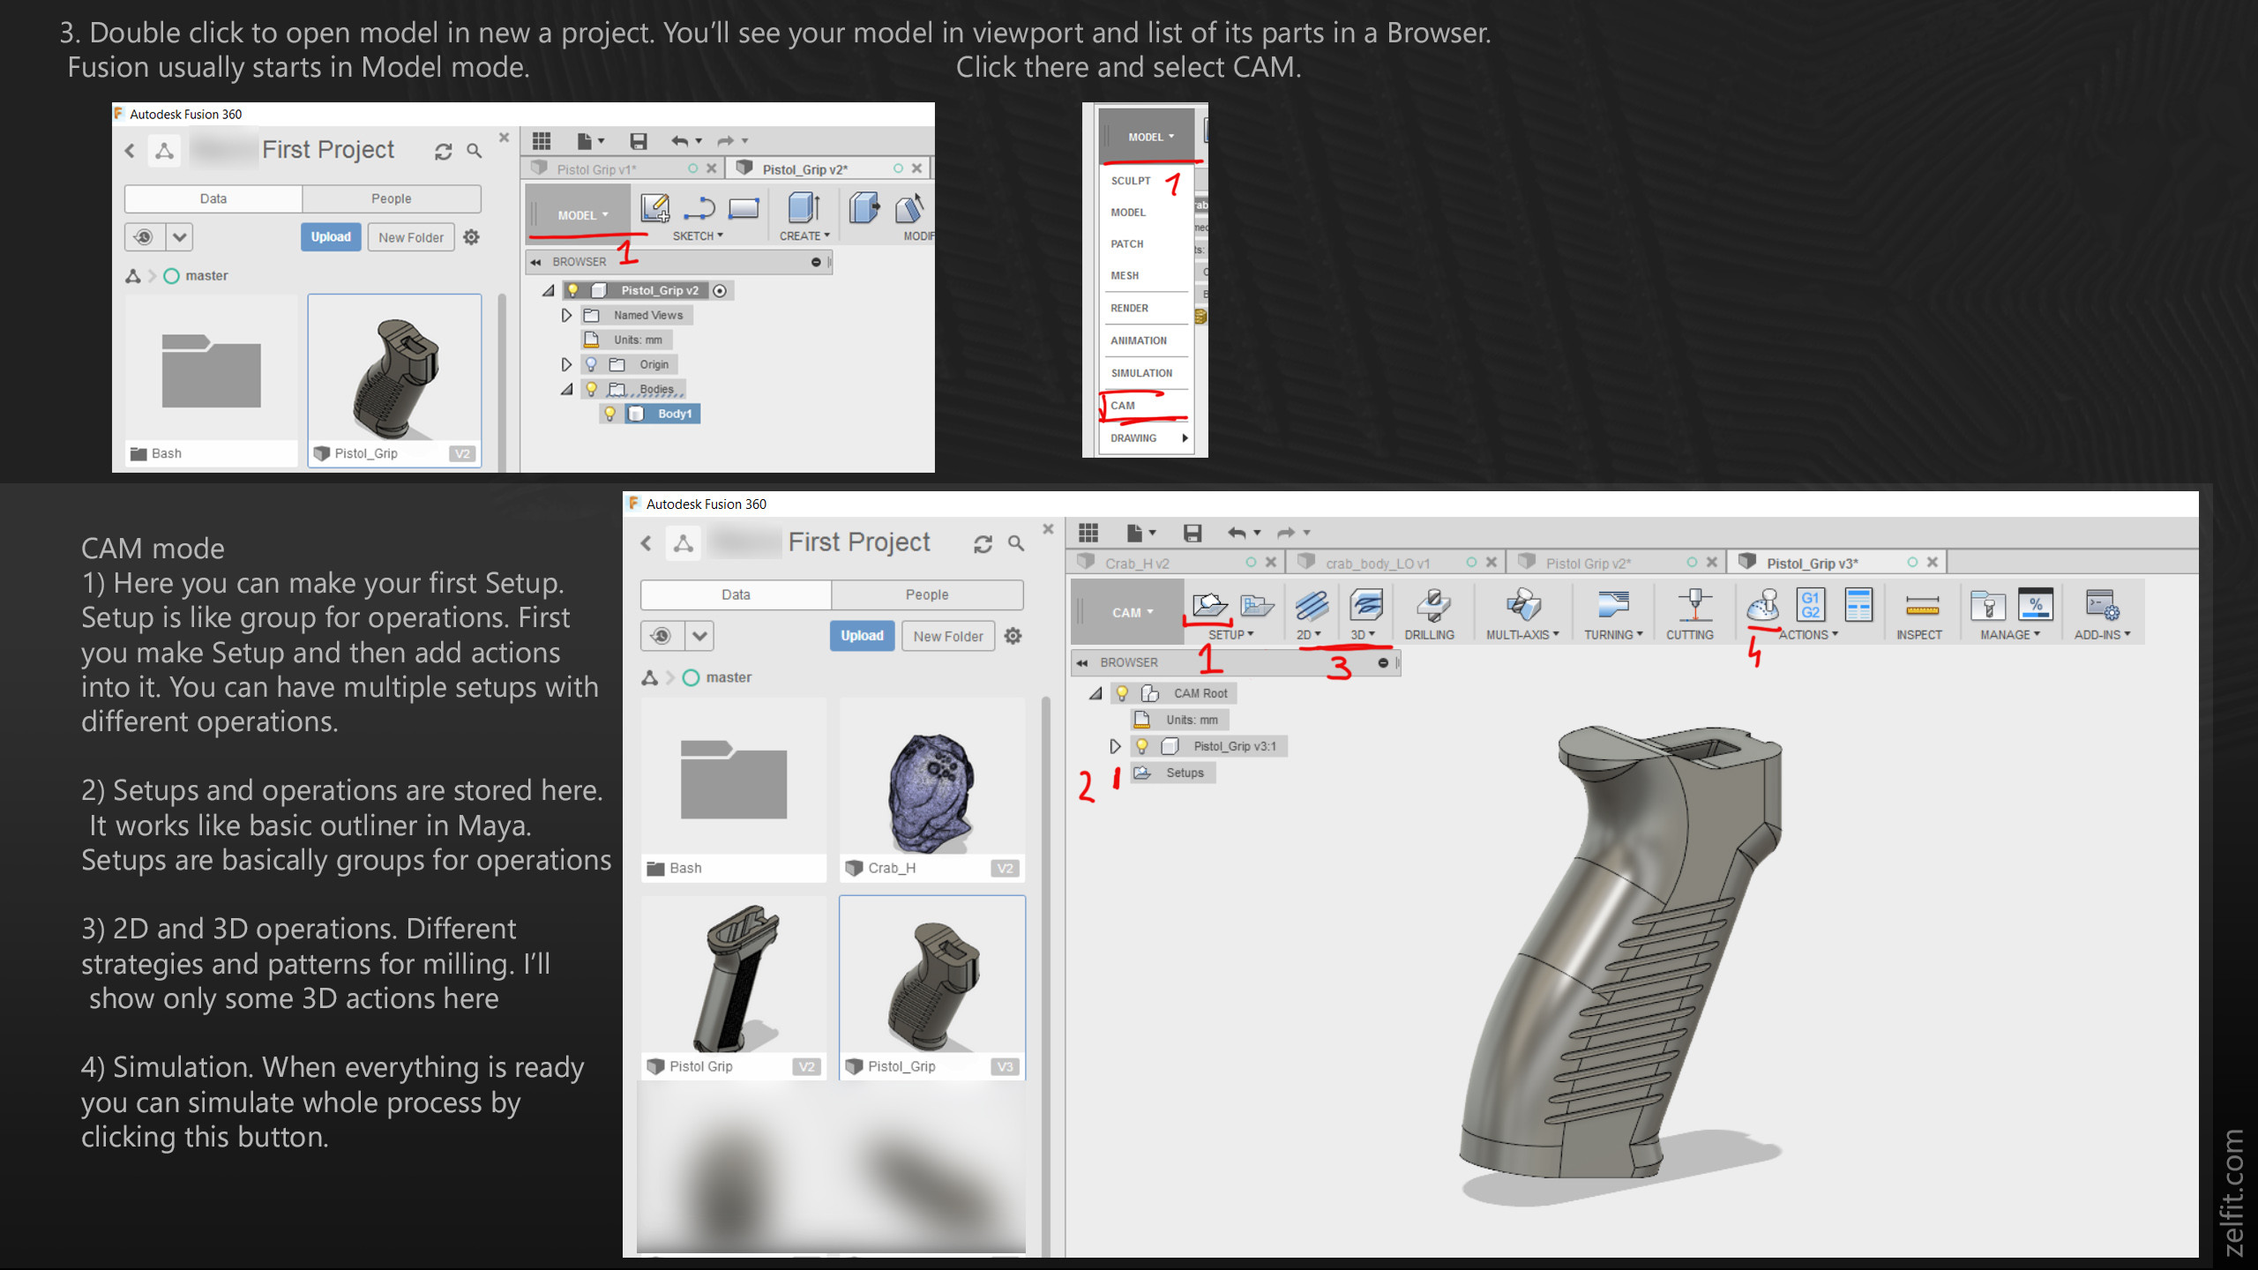This screenshot has width=2258, height=1270.
Task: Toggle the Pistol_Grip v2 lightbulb visibility
Action: point(572,290)
